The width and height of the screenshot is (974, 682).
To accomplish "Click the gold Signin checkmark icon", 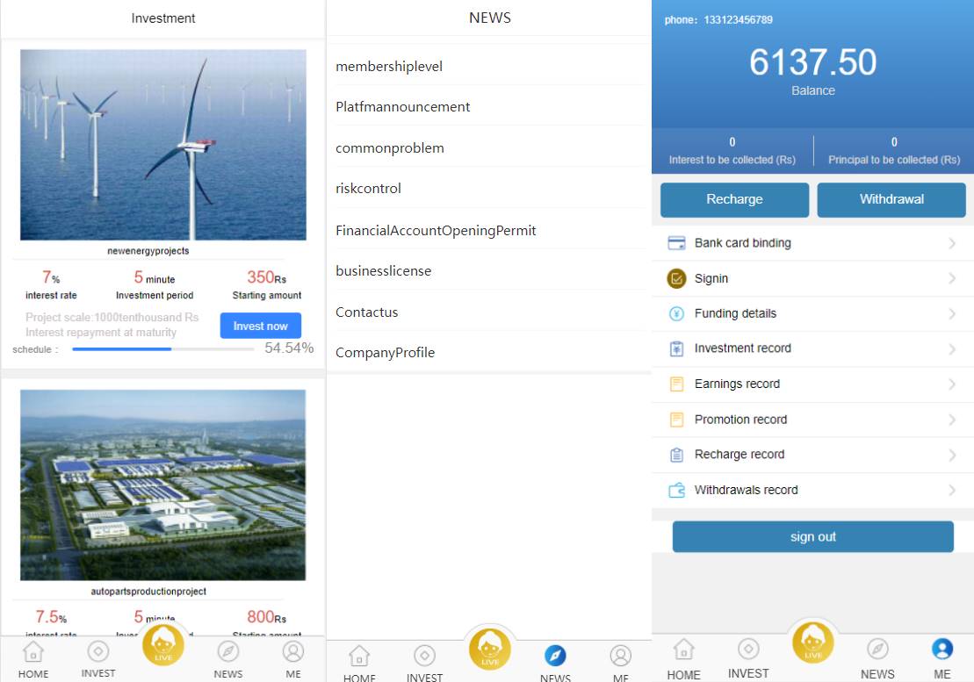I will click(x=676, y=278).
